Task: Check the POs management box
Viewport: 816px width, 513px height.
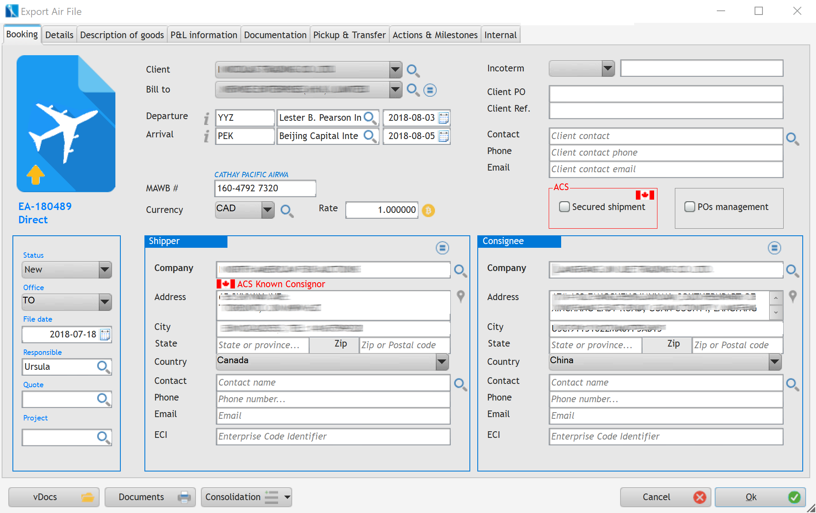Action: (x=689, y=207)
